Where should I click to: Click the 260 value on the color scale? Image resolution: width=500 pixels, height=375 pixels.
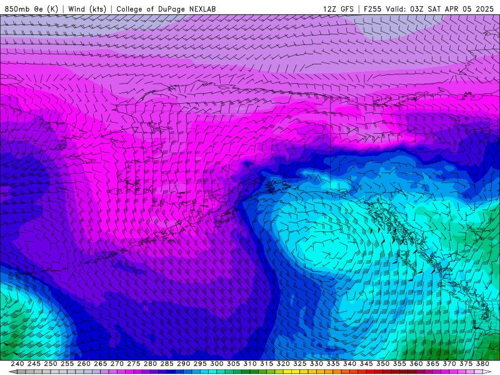(x=84, y=364)
